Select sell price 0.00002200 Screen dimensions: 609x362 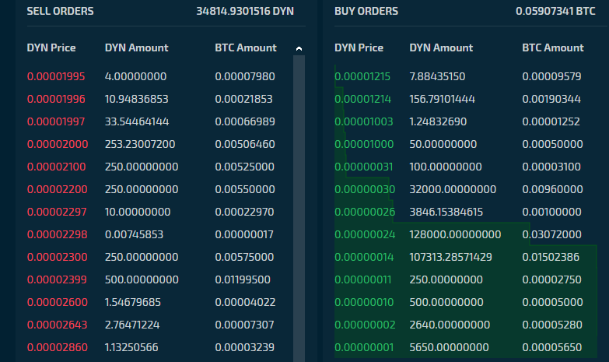[57, 189]
